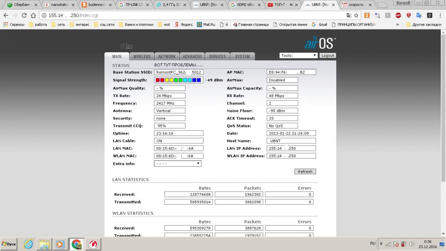Reload the page with the browser refresh icon

24,15
